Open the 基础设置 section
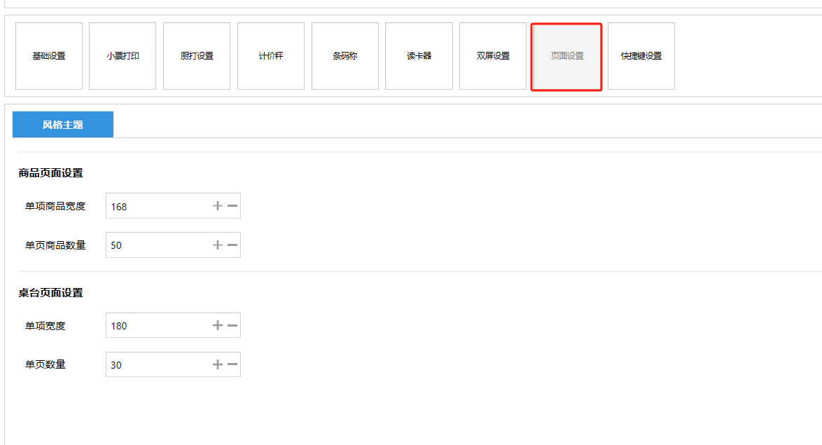 [49, 56]
